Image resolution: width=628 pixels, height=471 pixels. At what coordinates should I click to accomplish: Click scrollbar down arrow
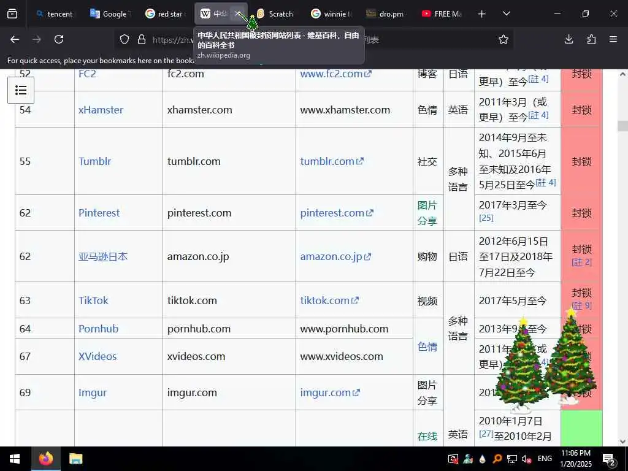click(x=622, y=442)
